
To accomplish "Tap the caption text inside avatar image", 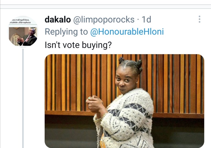I will 20,21.
